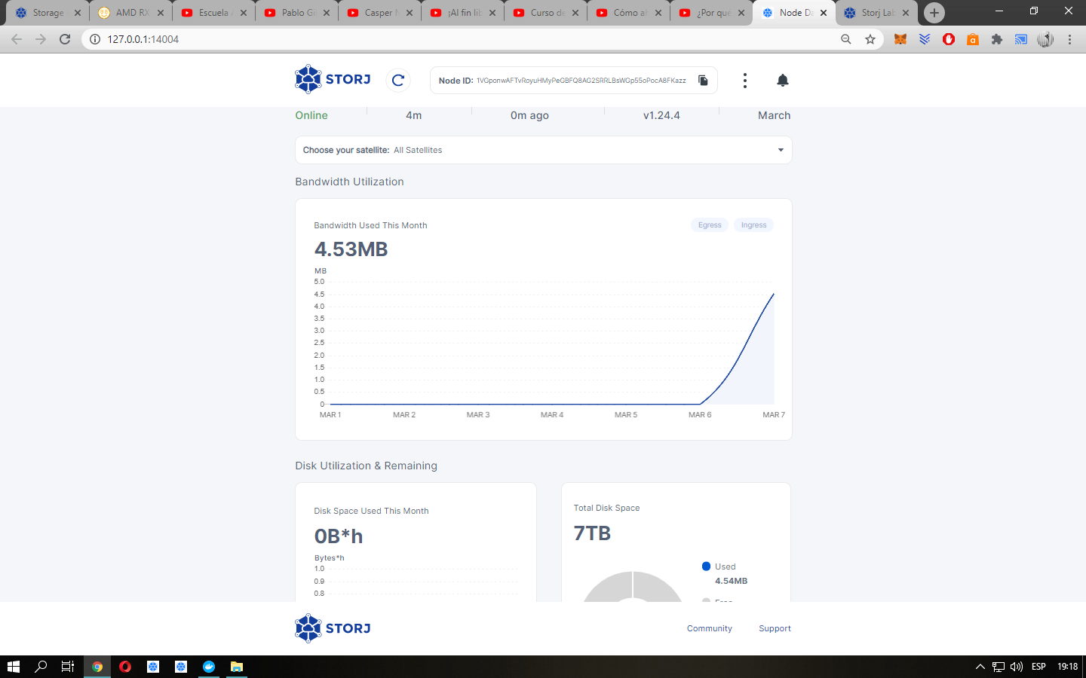Open the browser extensions puzzle icon
The image size is (1086, 678).
click(997, 39)
